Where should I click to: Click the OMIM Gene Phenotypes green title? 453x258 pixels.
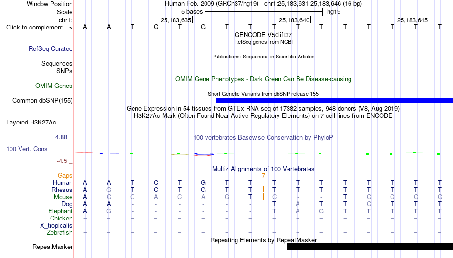point(263,79)
